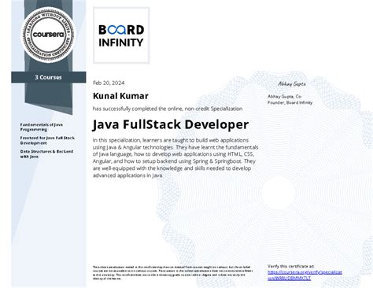Select the recipient name 'Kunal Kumar'

(120, 96)
